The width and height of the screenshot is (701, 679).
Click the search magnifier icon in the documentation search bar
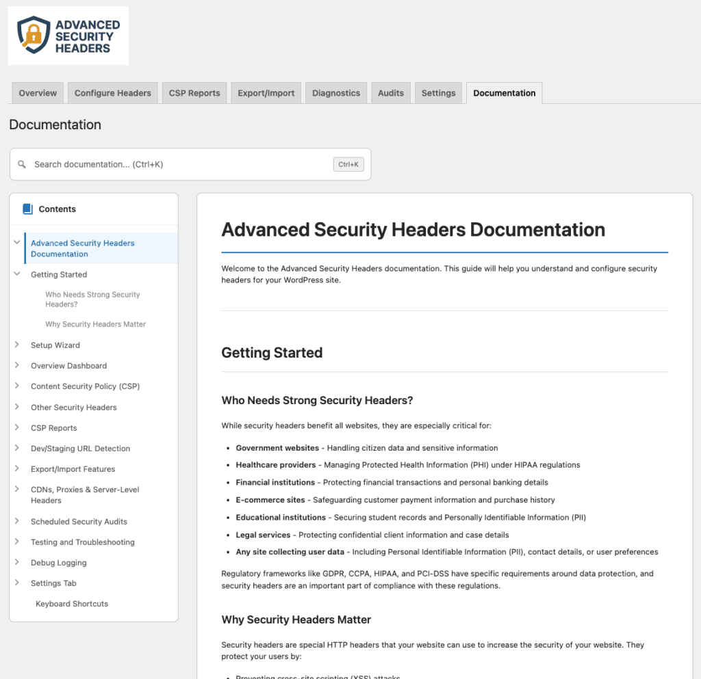(x=21, y=164)
